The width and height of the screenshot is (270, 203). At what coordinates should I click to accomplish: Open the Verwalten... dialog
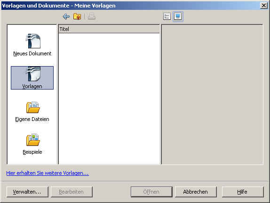(27, 192)
